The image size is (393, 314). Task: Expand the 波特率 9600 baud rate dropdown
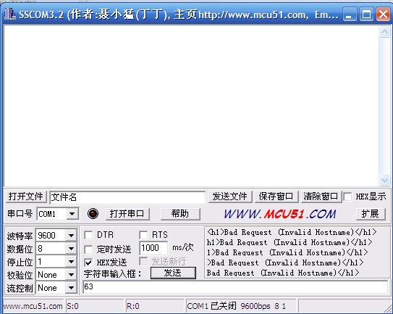click(71, 236)
